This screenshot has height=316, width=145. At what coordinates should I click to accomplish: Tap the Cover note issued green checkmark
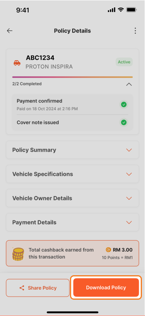tap(124, 122)
